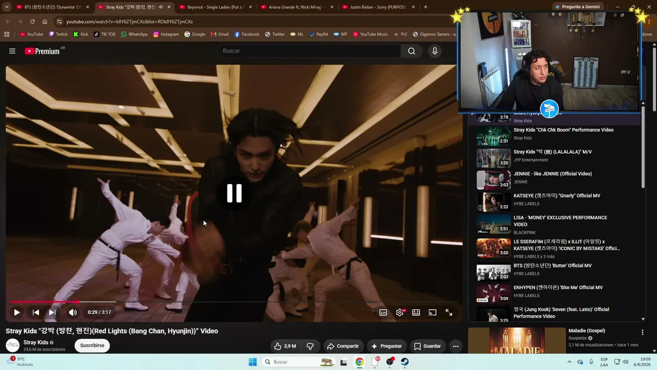
Task: Click the Preguntar button
Action: pyautogui.click(x=387, y=346)
